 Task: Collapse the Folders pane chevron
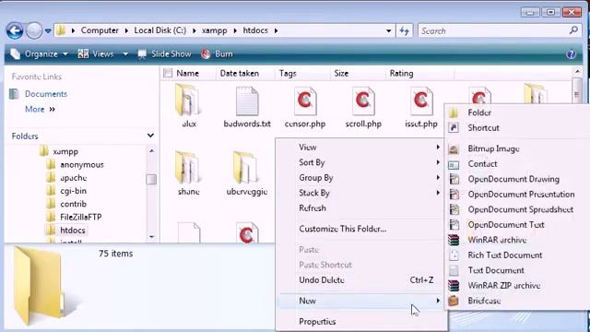(x=150, y=136)
